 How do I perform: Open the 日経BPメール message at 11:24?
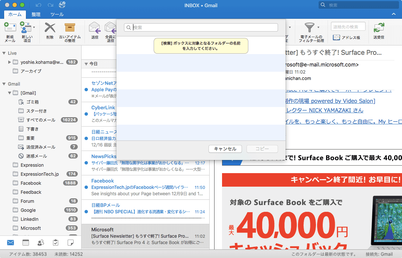tap(145, 212)
